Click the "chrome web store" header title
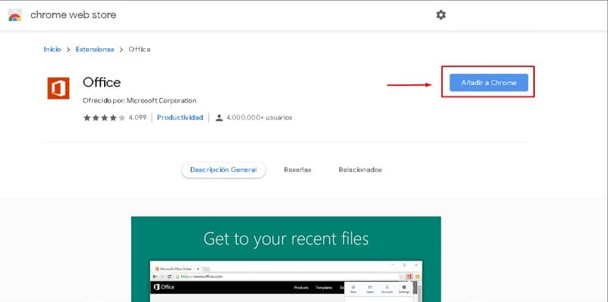Viewport: 608px width, 302px height. pos(73,15)
